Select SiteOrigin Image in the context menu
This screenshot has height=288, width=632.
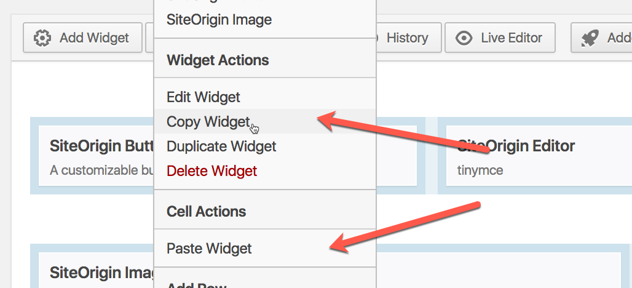[219, 20]
